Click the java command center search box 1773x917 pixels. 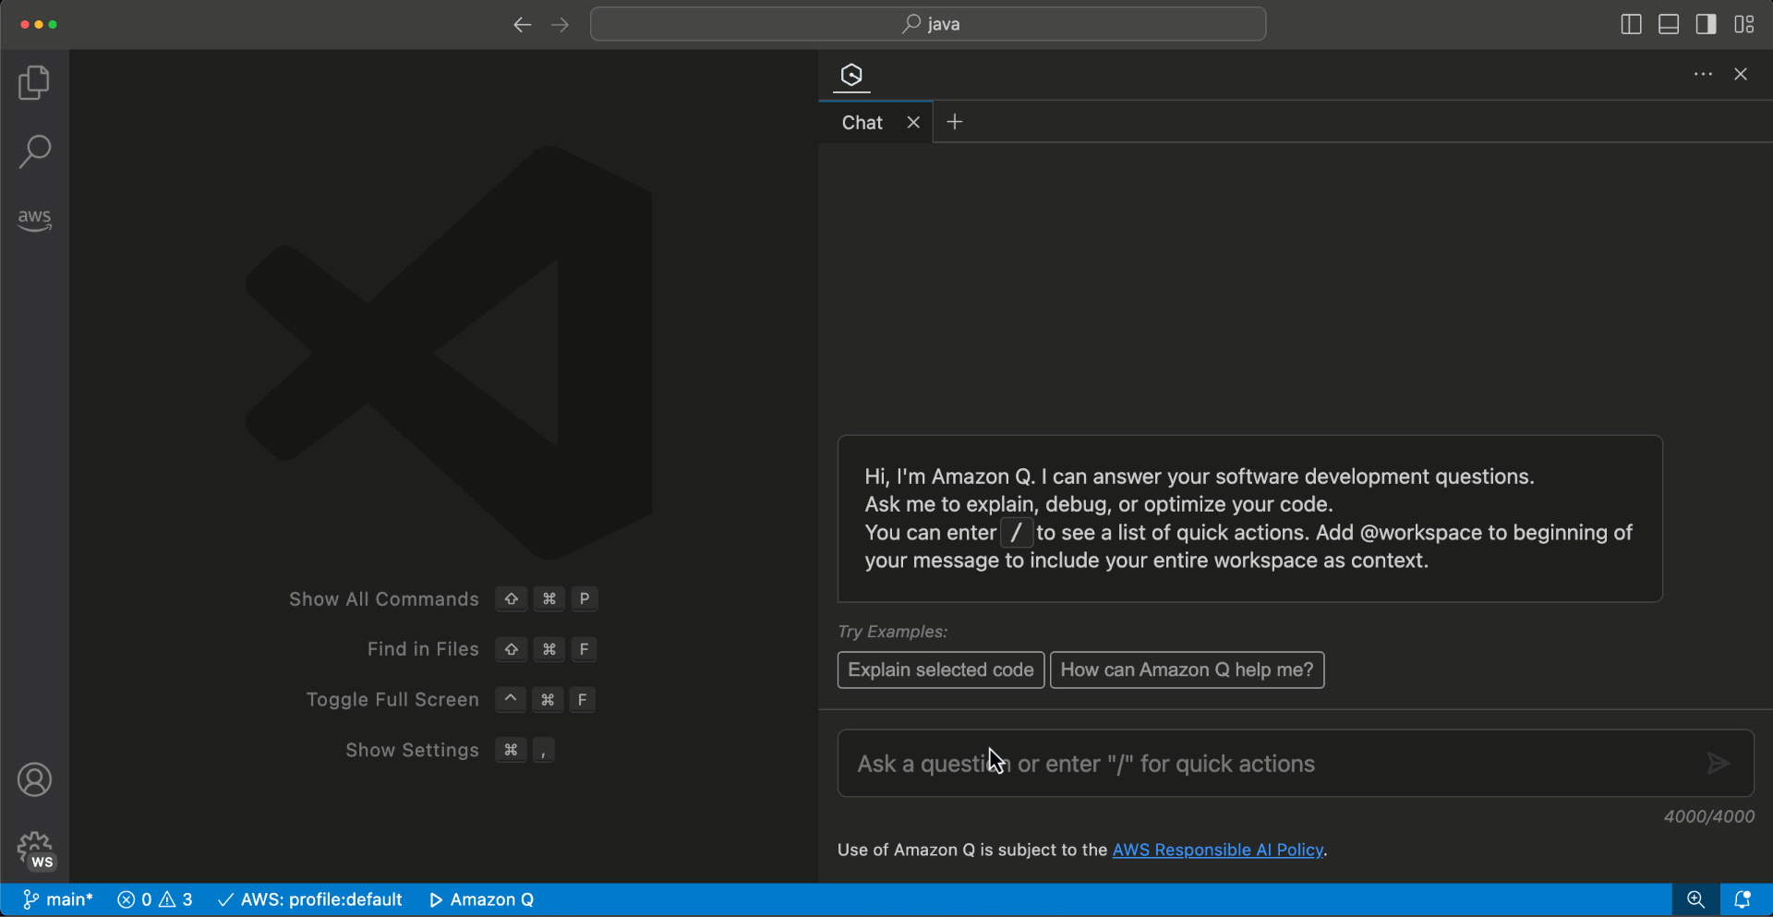click(928, 24)
